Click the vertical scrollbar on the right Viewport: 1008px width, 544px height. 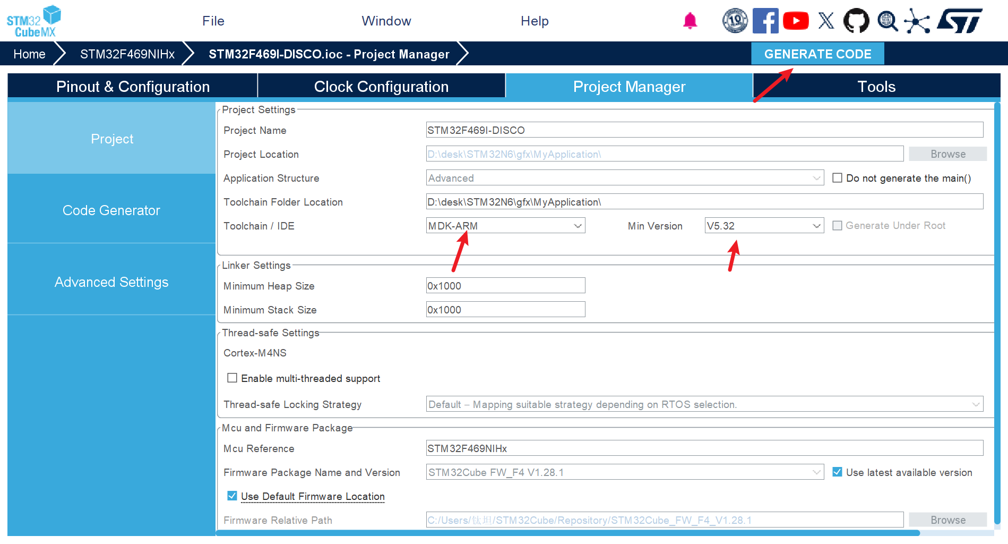[997, 313]
